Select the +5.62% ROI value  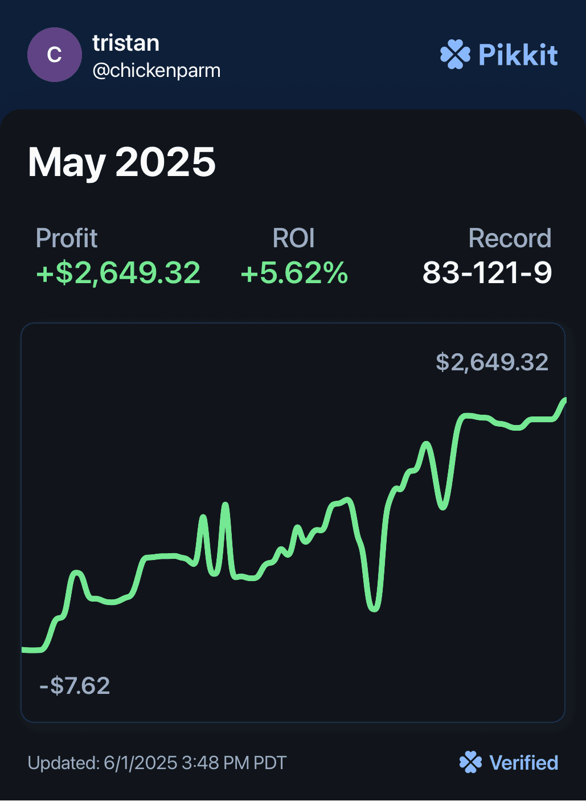coord(294,272)
